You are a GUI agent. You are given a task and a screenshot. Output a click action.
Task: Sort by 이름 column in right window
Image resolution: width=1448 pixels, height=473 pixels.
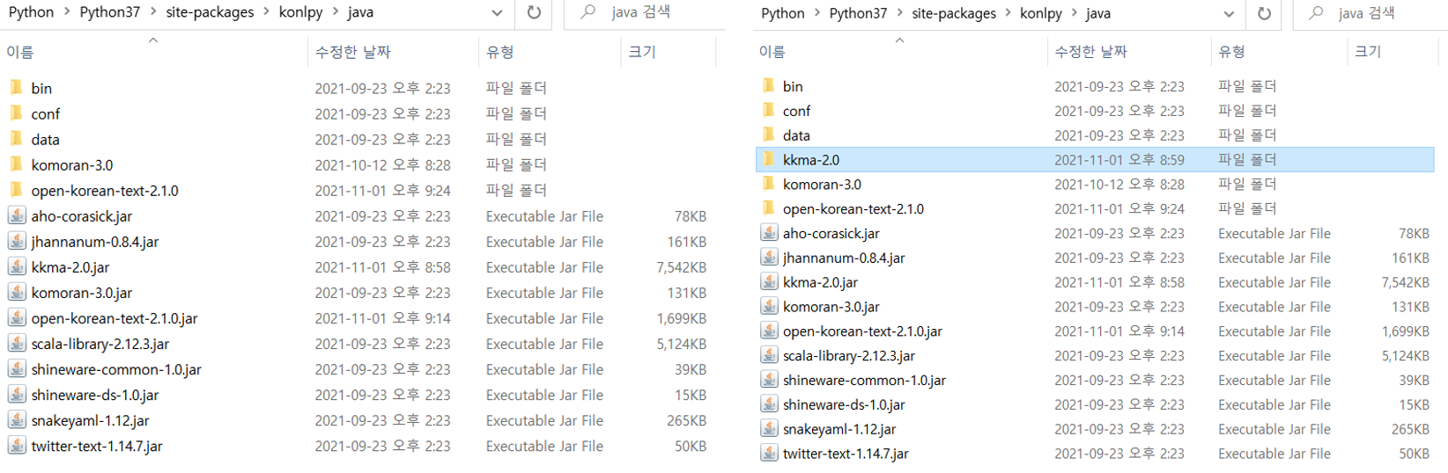772,52
